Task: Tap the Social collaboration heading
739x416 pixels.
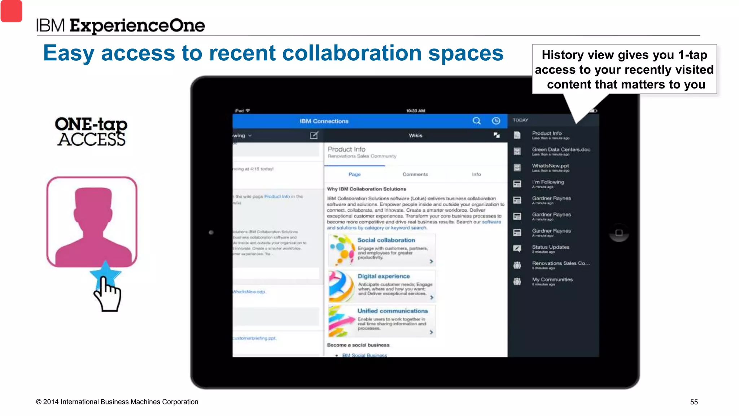Action: (386, 240)
